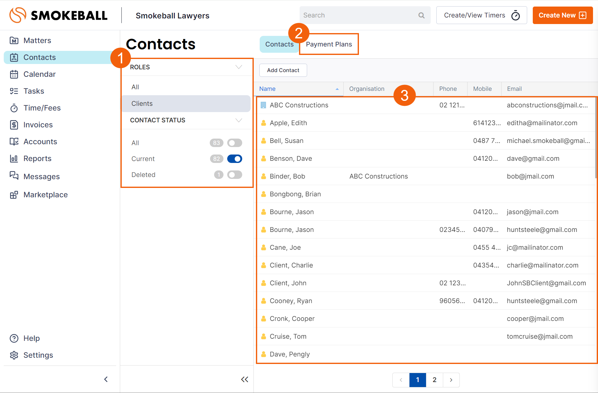Image resolution: width=598 pixels, height=393 pixels.
Task: Click the person icon beside Cruise, Tom
Action: (263, 337)
